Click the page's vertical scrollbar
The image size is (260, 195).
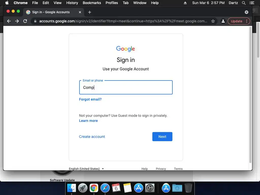[250, 94]
